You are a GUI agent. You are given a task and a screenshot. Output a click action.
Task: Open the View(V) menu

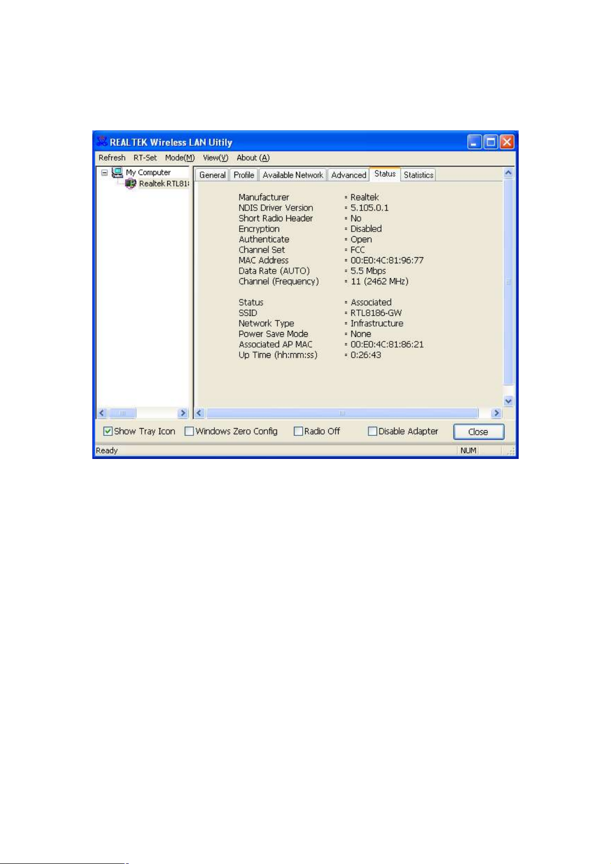[215, 158]
